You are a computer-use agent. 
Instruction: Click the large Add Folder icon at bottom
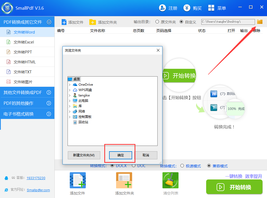click(x=124, y=180)
